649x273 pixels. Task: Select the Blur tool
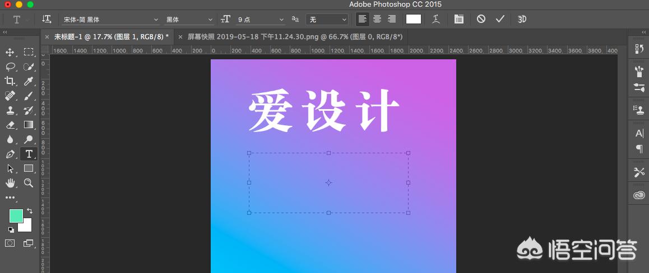click(x=10, y=140)
